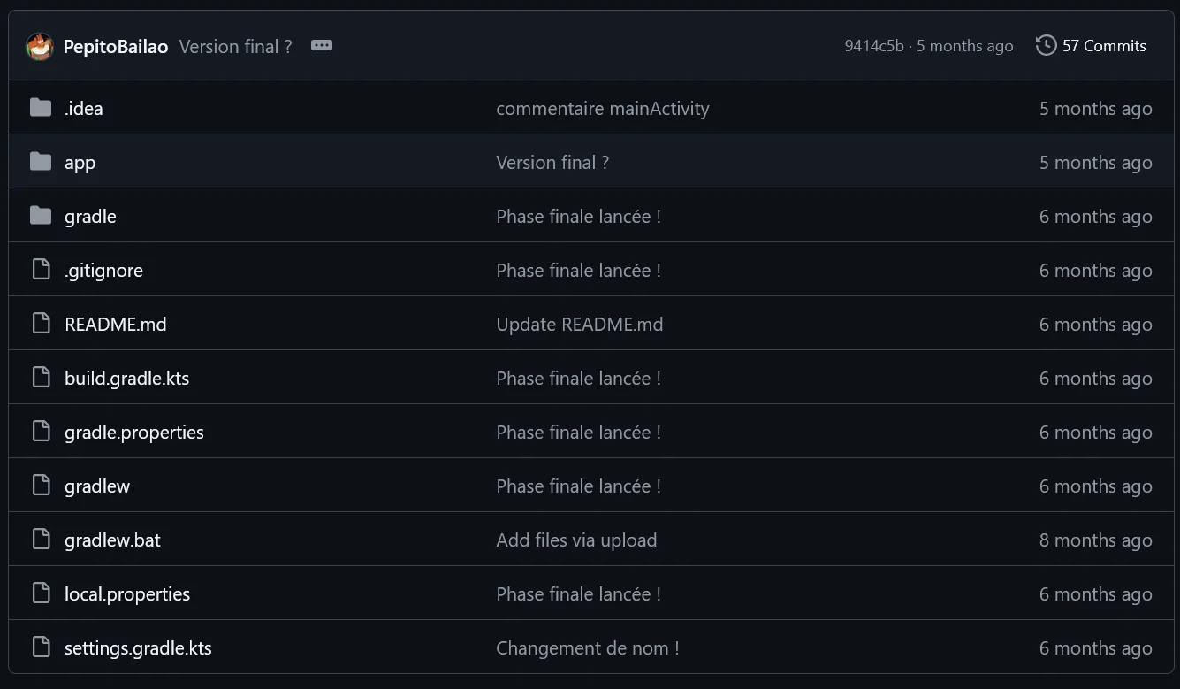The image size is (1180, 689).
Task: Click the gradlew.bat file icon
Action: (41, 540)
